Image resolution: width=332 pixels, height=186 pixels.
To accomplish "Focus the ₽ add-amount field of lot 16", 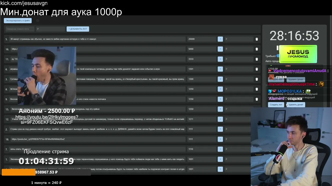I will [x=239, y=49].
